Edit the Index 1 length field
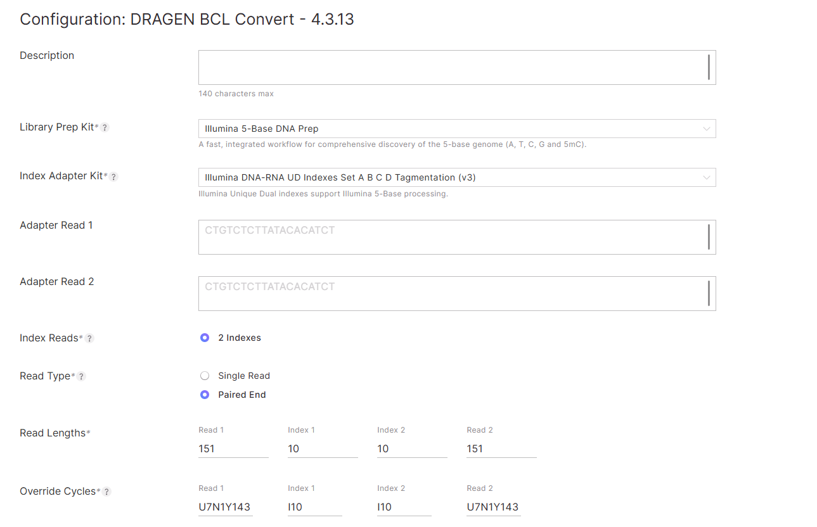The height and width of the screenshot is (527, 817). pos(323,448)
